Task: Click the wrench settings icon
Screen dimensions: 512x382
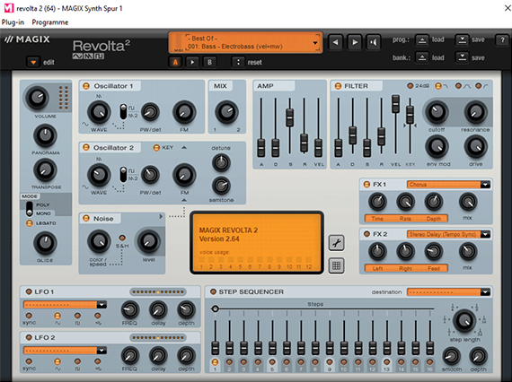Action: pos(336,243)
